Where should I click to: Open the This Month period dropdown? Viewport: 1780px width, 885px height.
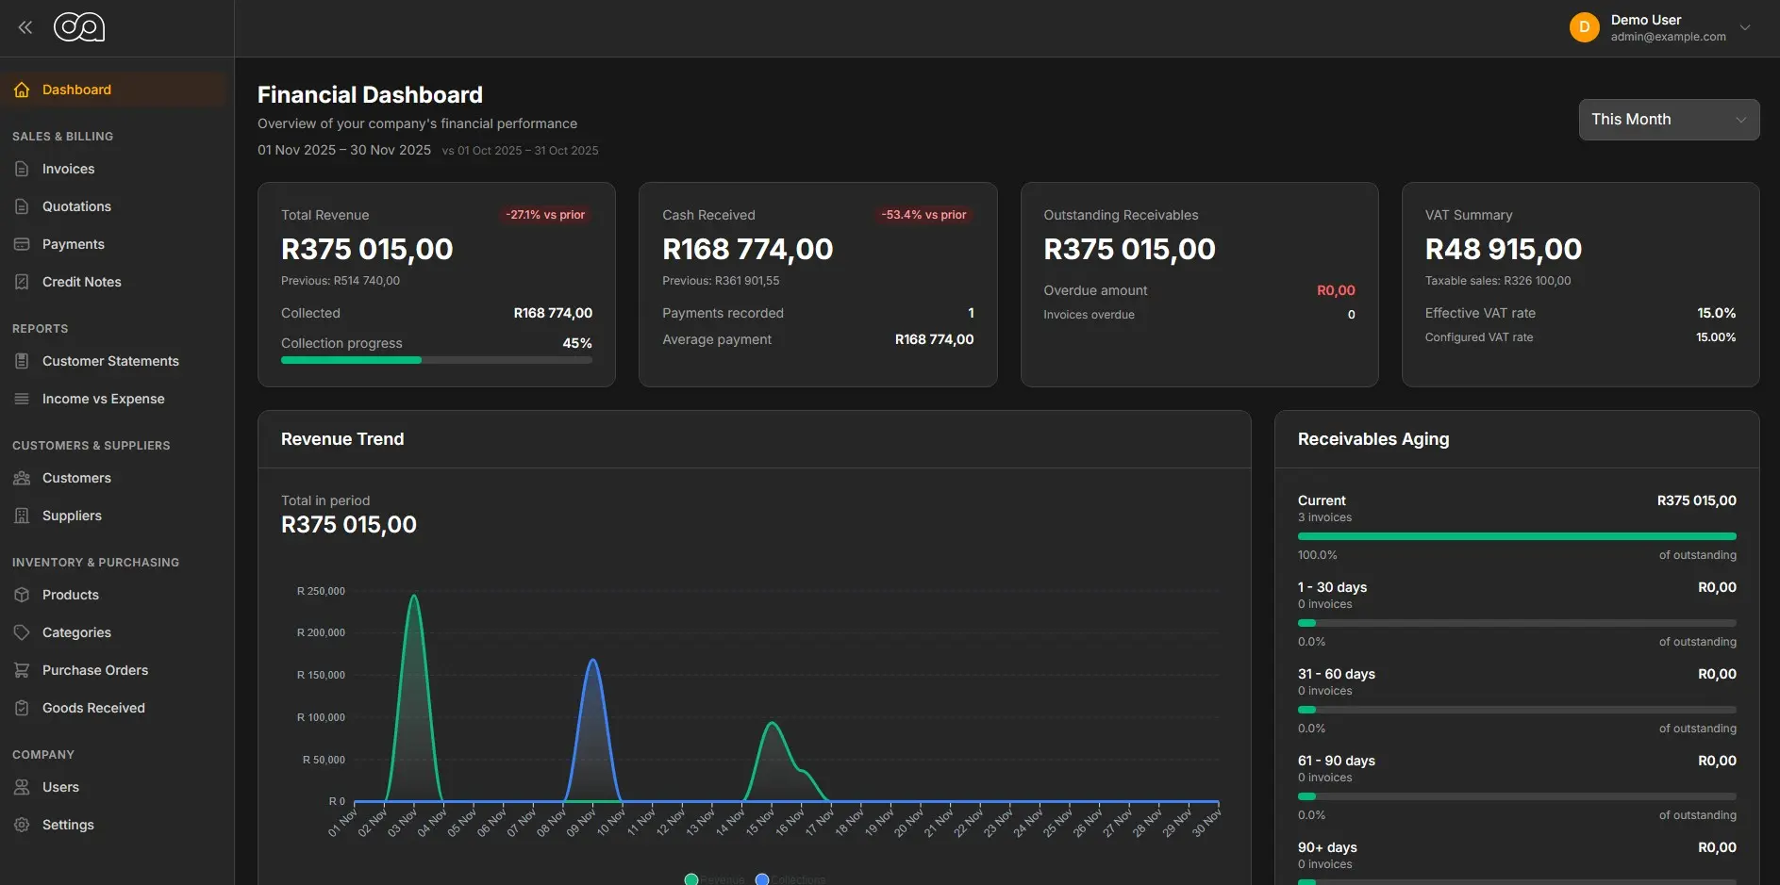coord(1668,120)
